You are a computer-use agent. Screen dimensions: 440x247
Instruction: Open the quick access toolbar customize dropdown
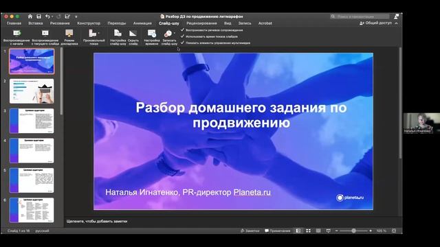coord(76,16)
